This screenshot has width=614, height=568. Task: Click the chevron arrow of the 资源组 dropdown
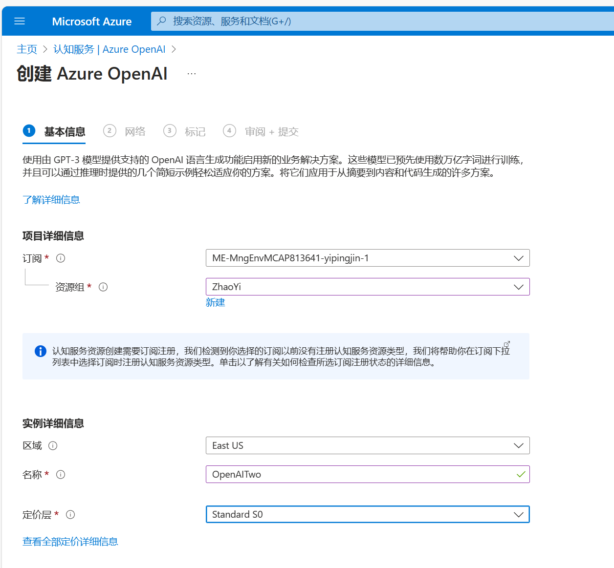tap(519, 287)
